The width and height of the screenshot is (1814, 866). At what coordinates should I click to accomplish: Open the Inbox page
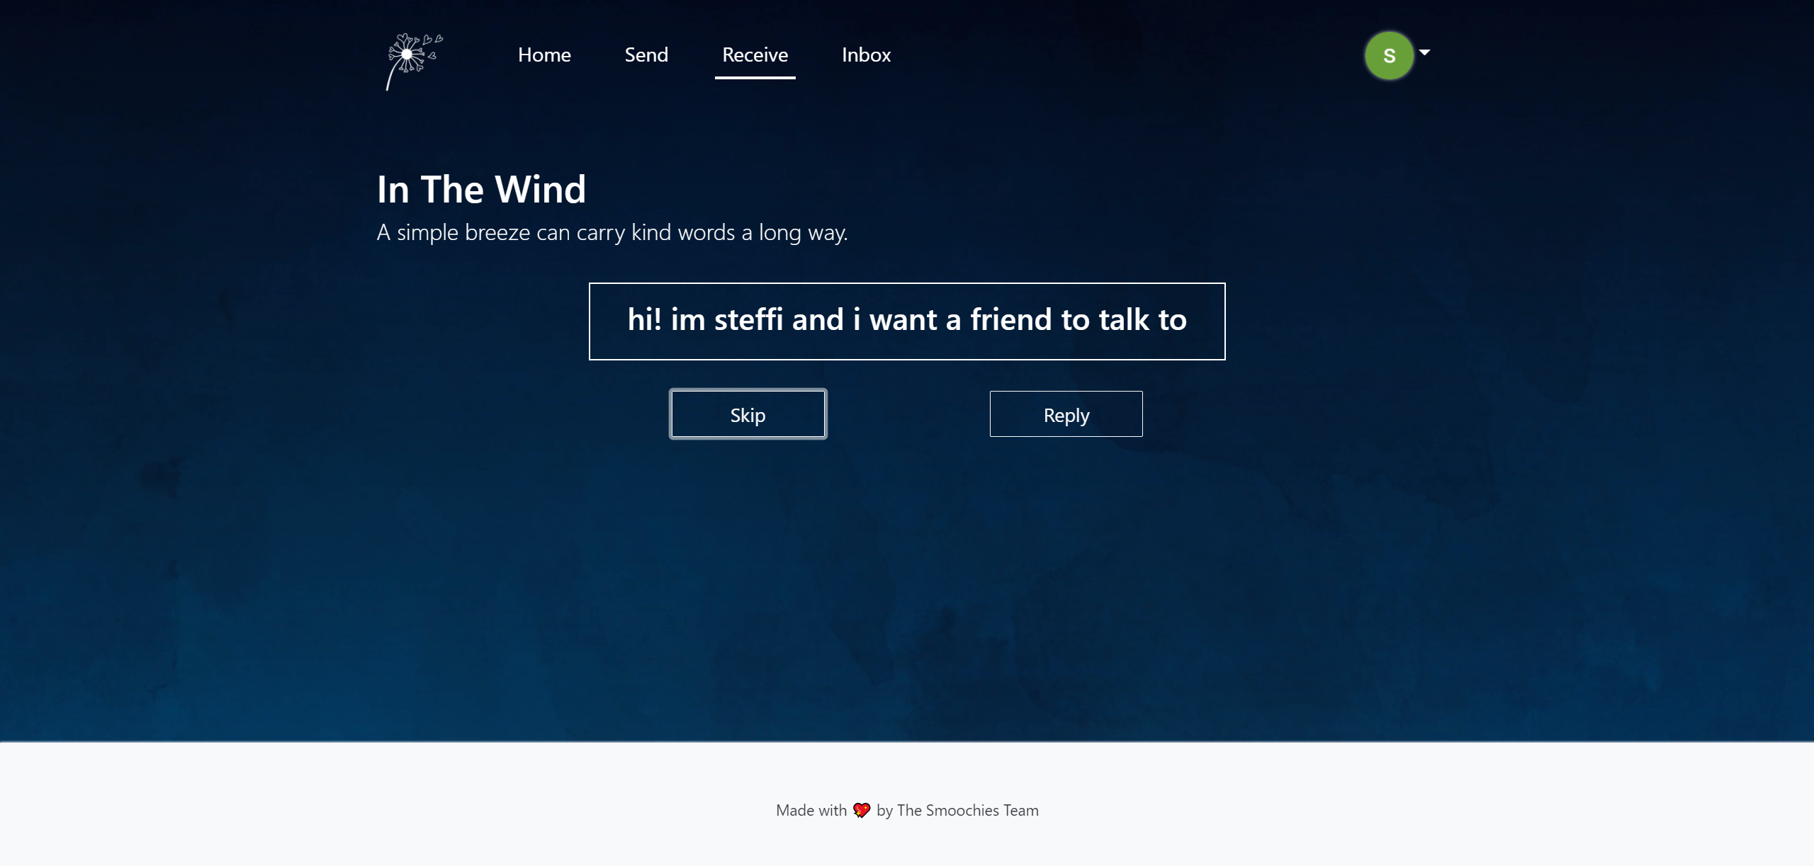866,55
